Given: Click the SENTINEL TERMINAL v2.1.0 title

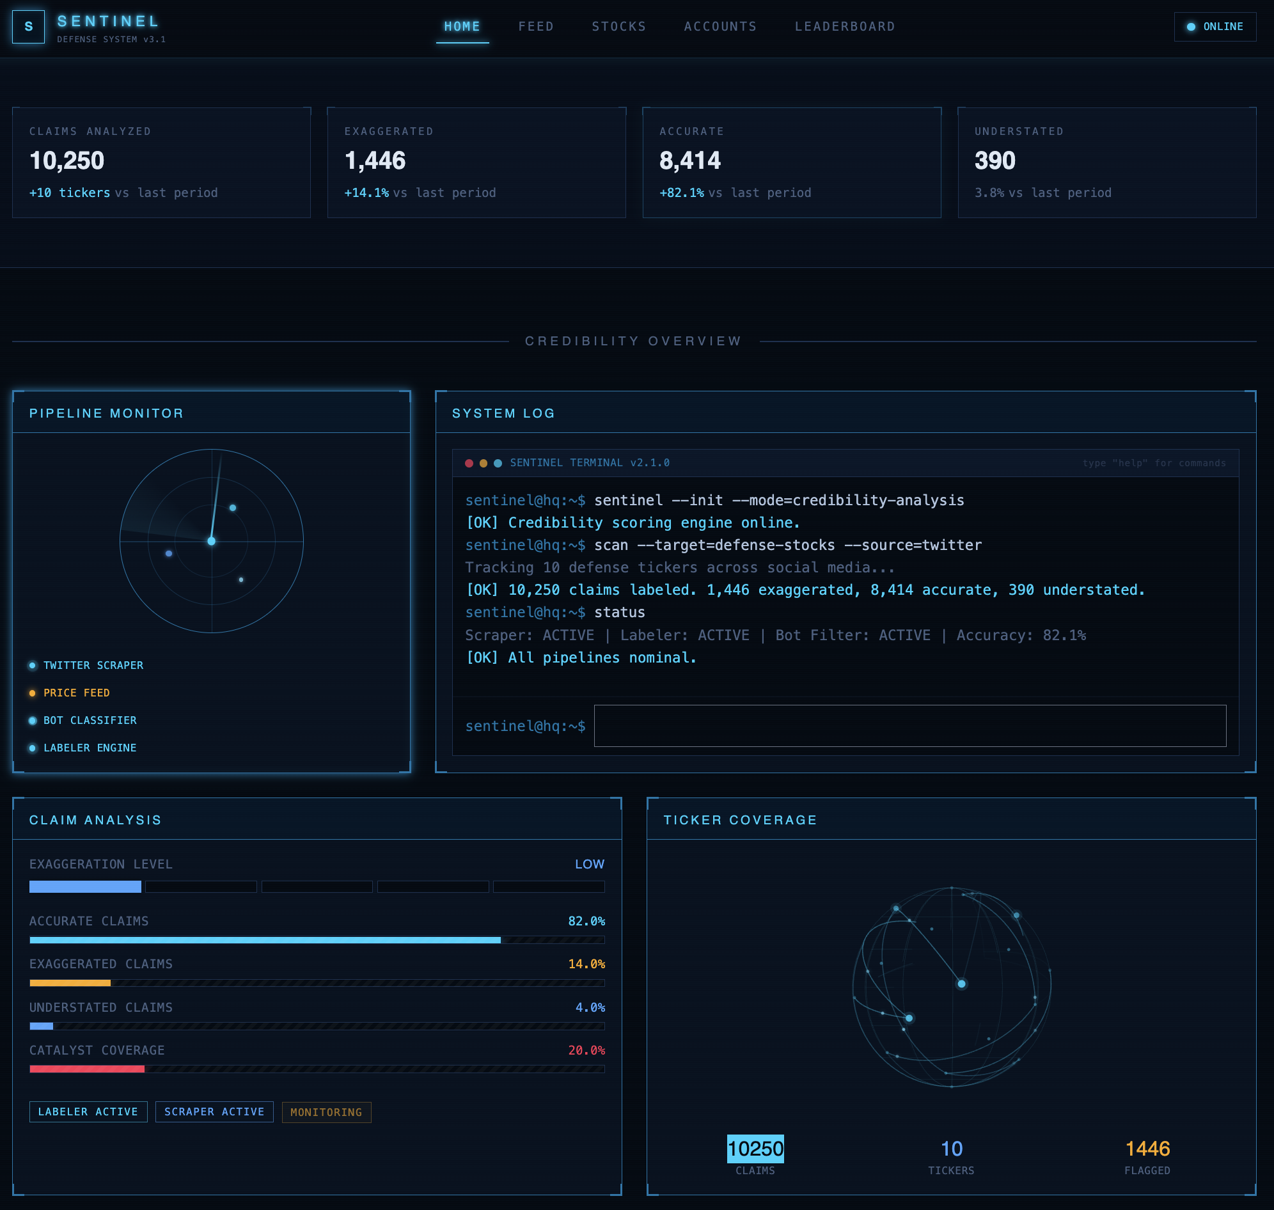Looking at the screenshot, I should coord(590,463).
